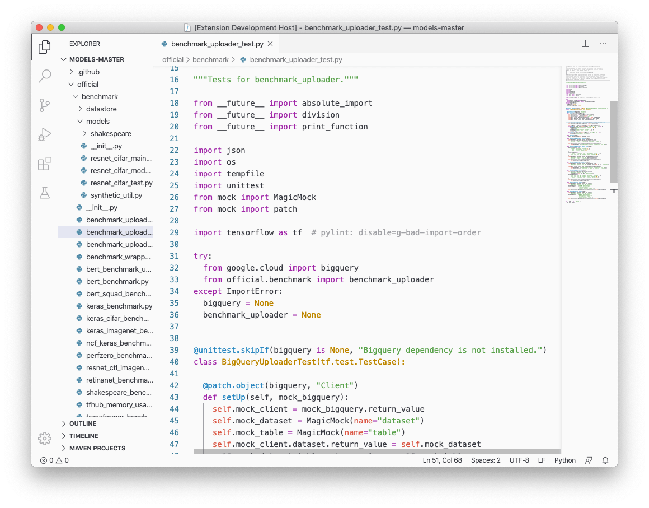Select Python language mode in status bar
The width and height of the screenshot is (649, 508).
[565, 460]
